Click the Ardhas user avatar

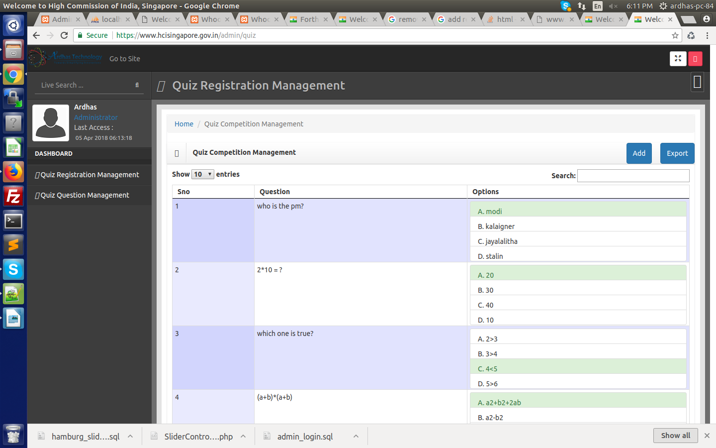pyautogui.click(x=51, y=123)
